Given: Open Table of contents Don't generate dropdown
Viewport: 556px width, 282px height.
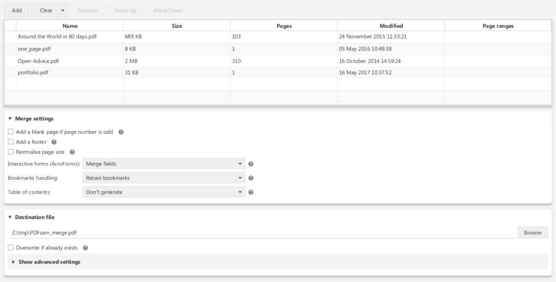Looking at the screenshot, I should [x=163, y=192].
